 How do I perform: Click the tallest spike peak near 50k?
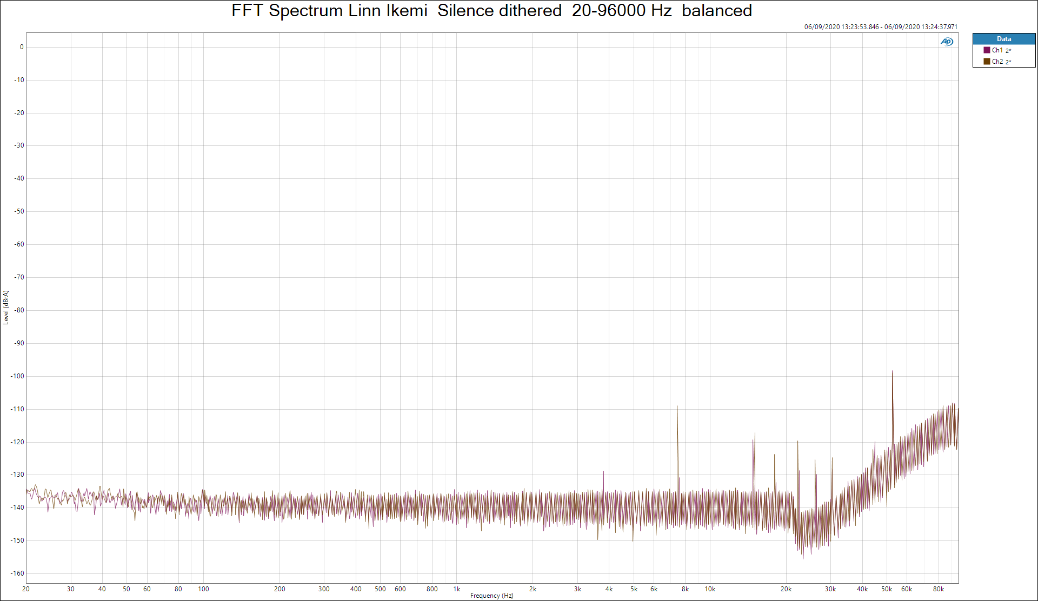(x=892, y=371)
